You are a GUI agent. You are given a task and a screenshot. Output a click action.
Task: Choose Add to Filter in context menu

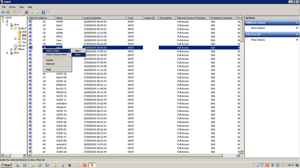[x=57, y=51]
